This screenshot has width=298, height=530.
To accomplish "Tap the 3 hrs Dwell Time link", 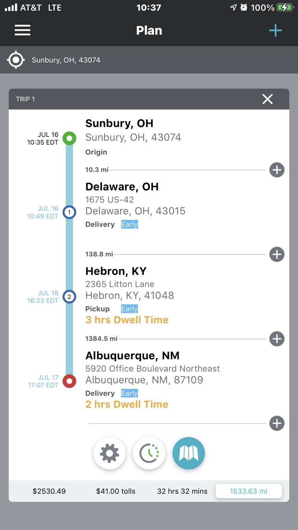I will 127,320.
